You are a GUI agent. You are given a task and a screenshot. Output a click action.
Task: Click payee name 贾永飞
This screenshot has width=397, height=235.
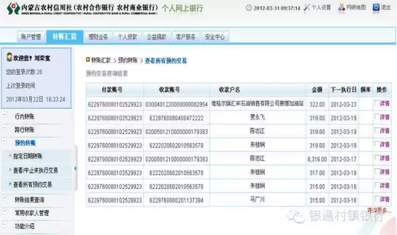[257, 117]
